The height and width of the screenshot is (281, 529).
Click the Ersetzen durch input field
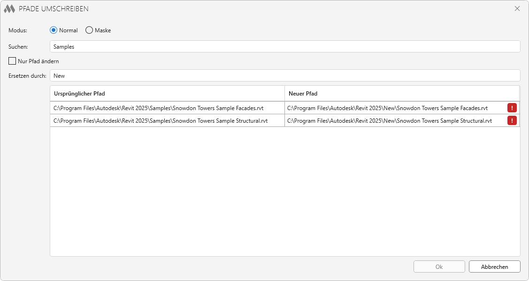click(284, 75)
